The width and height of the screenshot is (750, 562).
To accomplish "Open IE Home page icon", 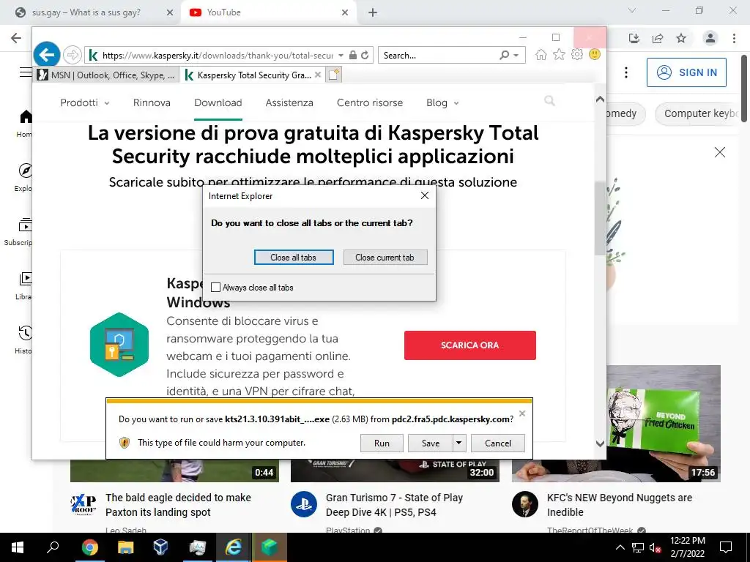I will point(541,54).
